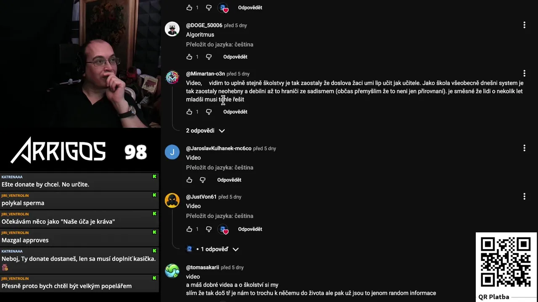This screenshot has width=538, height=302.
Task: Open three-dot menu on @JustVon61 comment
Action: [x=524, y=196]
